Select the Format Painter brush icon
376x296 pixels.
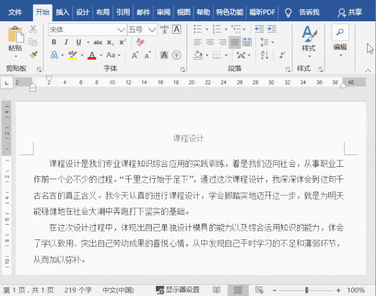pyautogui.click(x=33, y=55)
